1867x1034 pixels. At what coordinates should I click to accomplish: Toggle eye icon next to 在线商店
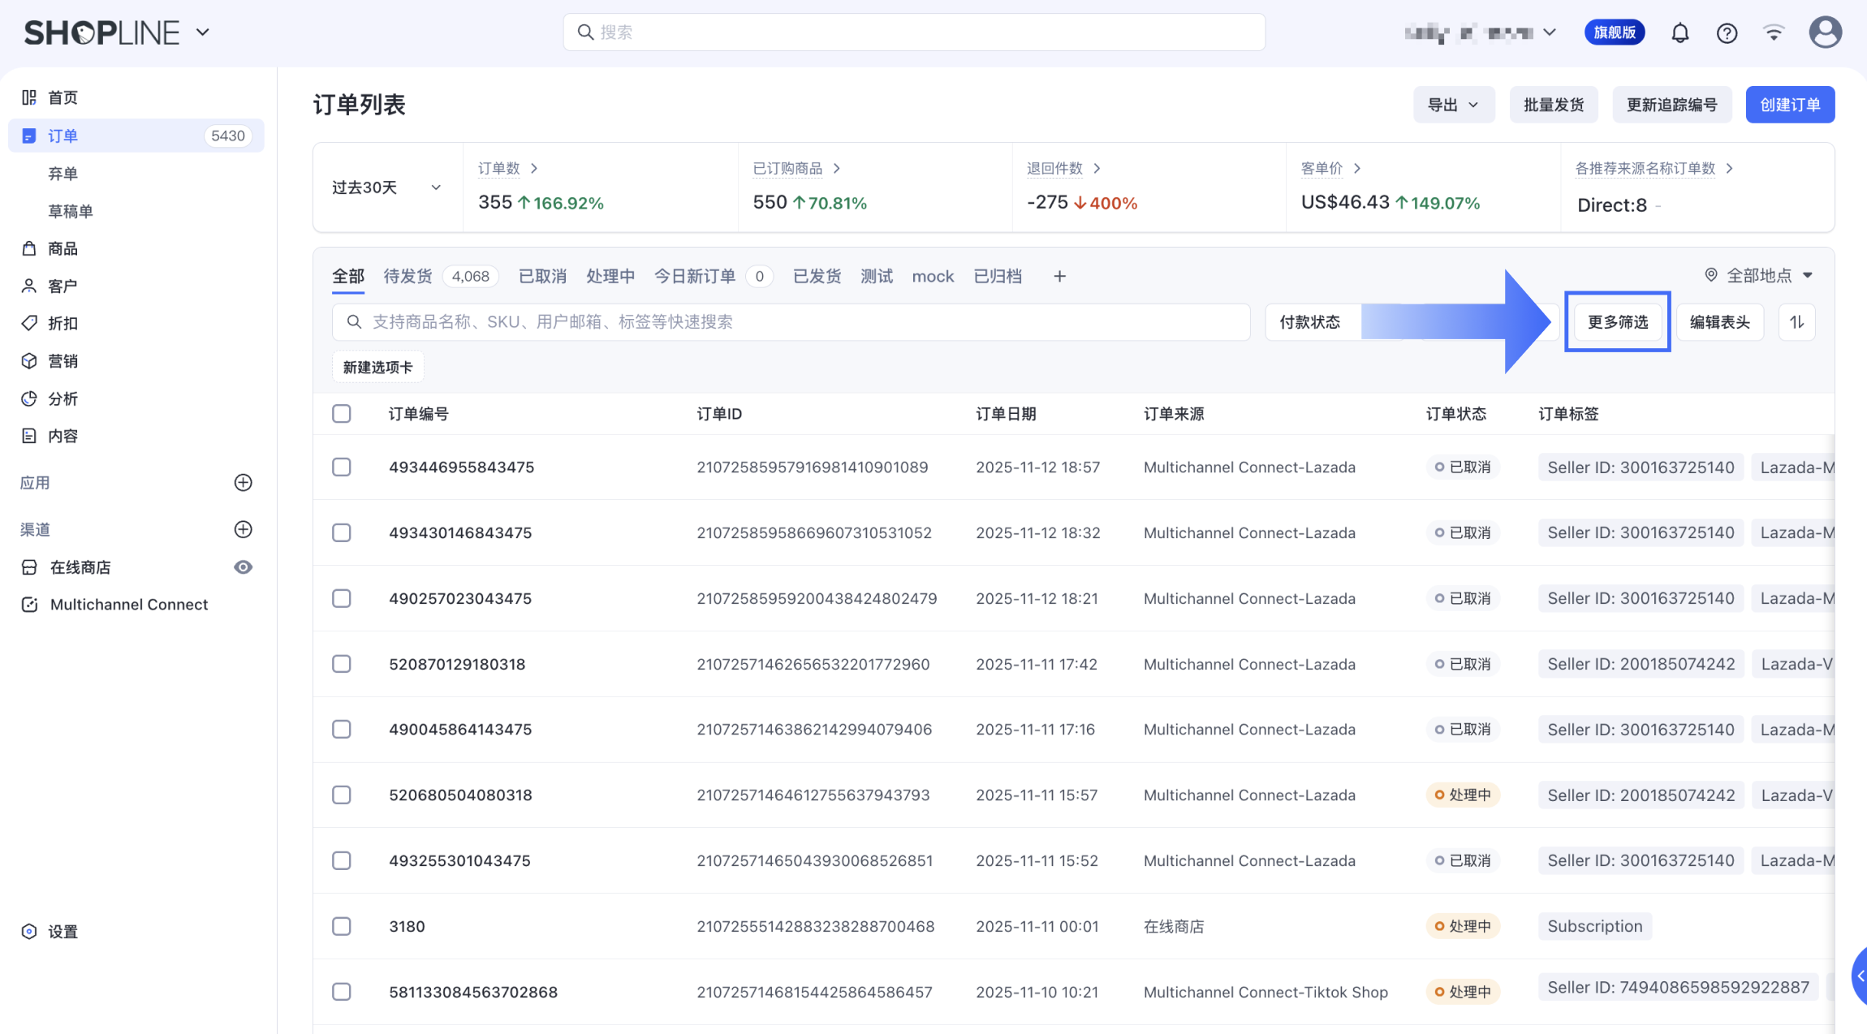point(243,567)
